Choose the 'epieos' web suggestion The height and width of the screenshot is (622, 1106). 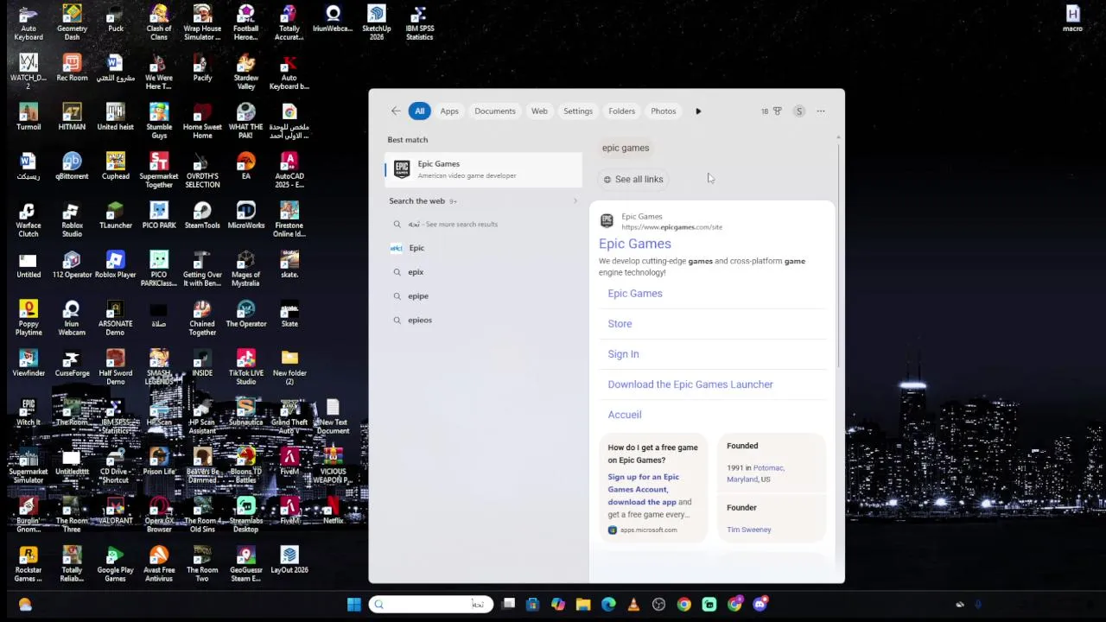point(484,320)
